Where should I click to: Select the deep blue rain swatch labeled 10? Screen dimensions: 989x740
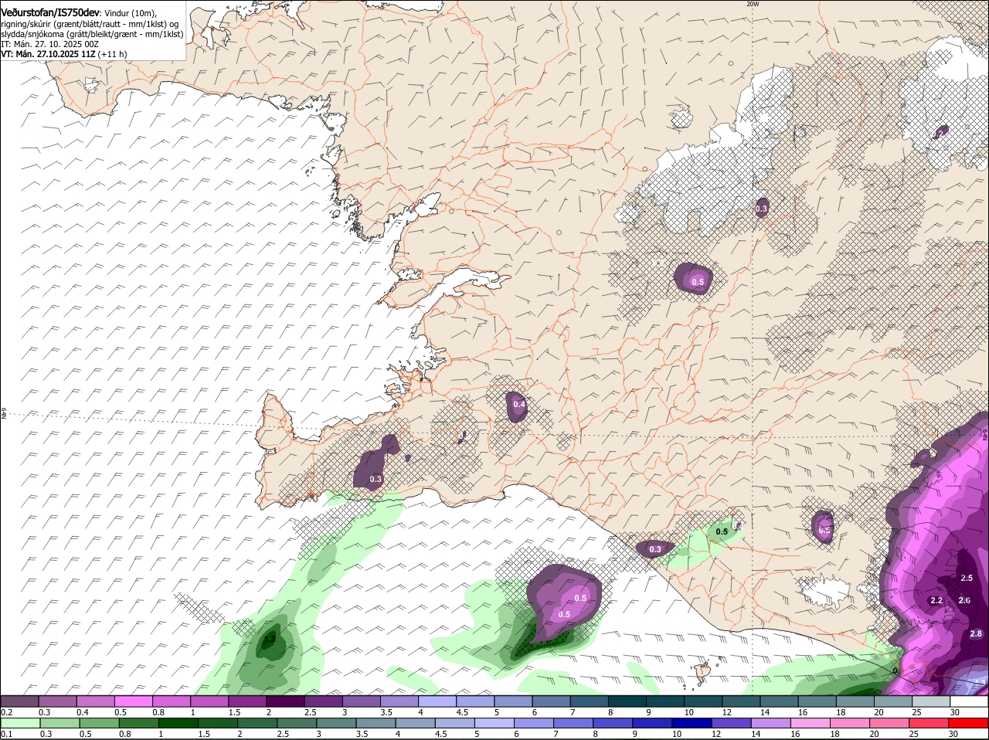pos(692,723)
